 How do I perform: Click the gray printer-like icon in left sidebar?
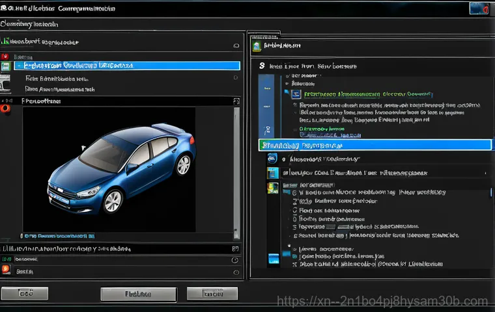tap(6, 83)
